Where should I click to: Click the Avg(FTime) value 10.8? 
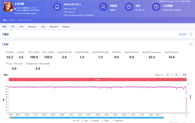[172, 57]
